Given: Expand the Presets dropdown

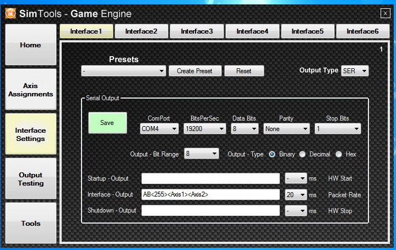Looking at the screenshot, I should click(123, 71).
